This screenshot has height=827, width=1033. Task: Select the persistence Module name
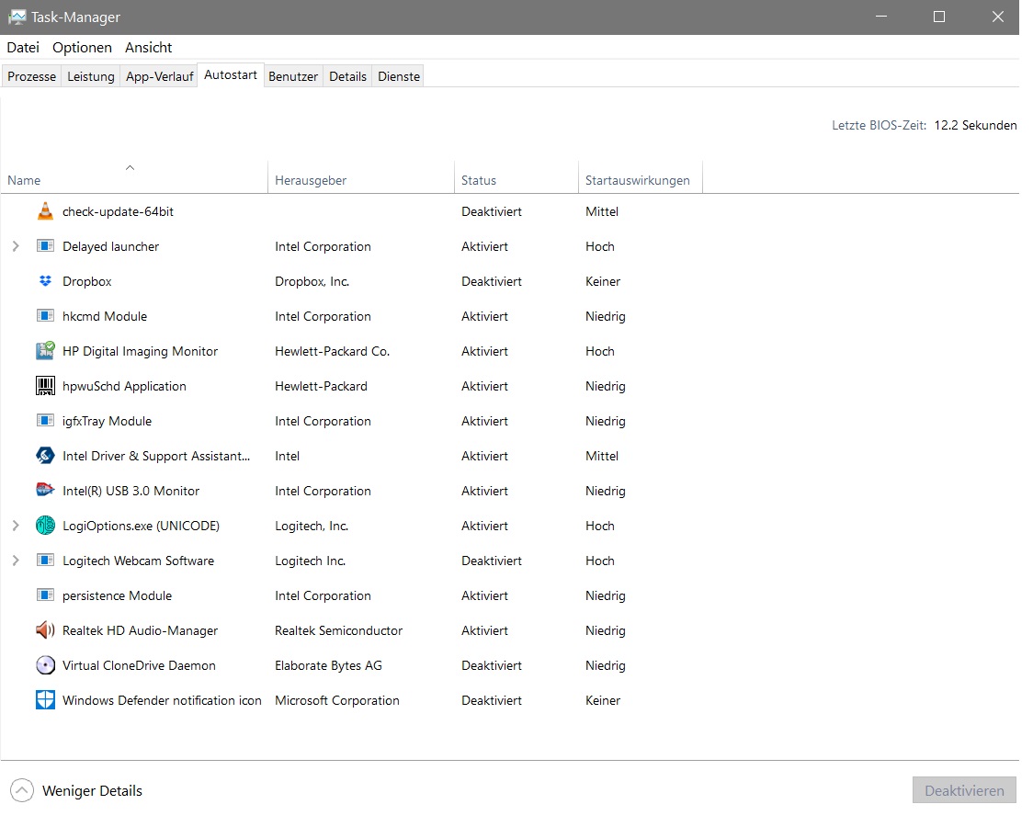[117, 595]
